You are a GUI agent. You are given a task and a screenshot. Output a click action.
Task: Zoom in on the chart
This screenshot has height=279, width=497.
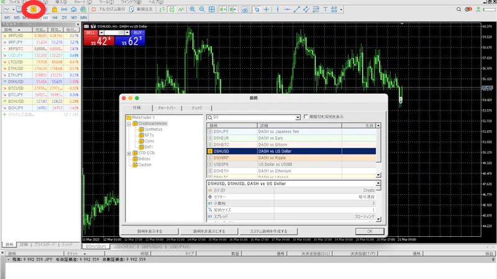click(x=193, y=9)
